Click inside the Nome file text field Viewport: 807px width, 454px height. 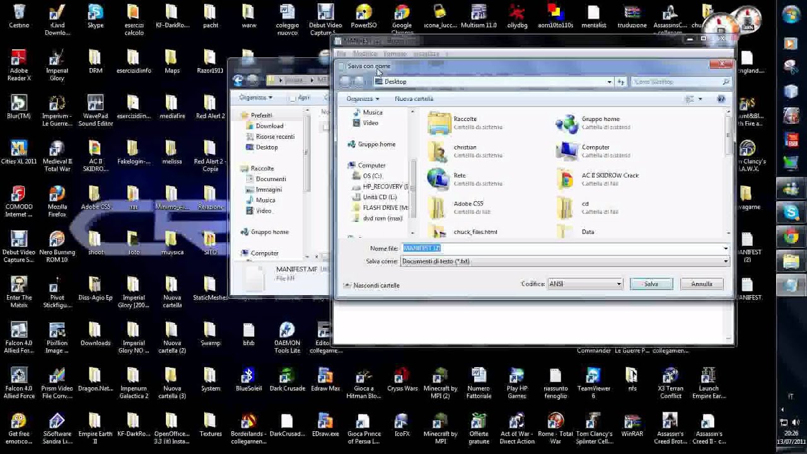[561, 248]
